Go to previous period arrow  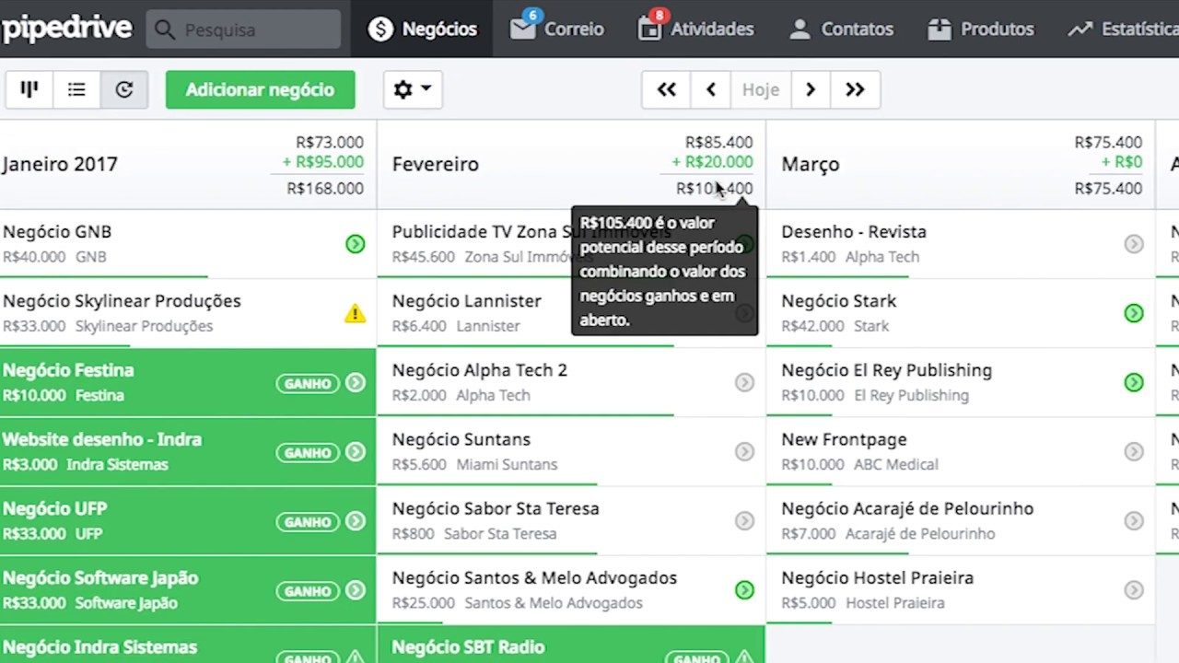(710, 89)
